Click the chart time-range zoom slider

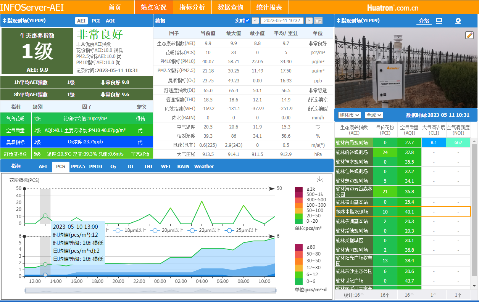pyautogui.click(x=150, y=291)
